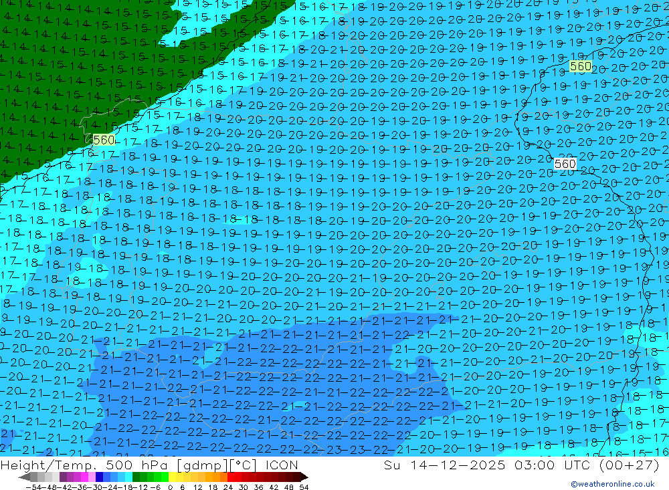Select the magenta color scale segment
The height and width of the screenshot is (490, 669).
click(x=84, y=477)
